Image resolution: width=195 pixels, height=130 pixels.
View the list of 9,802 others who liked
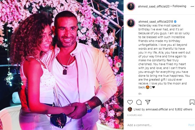[183, 109]
